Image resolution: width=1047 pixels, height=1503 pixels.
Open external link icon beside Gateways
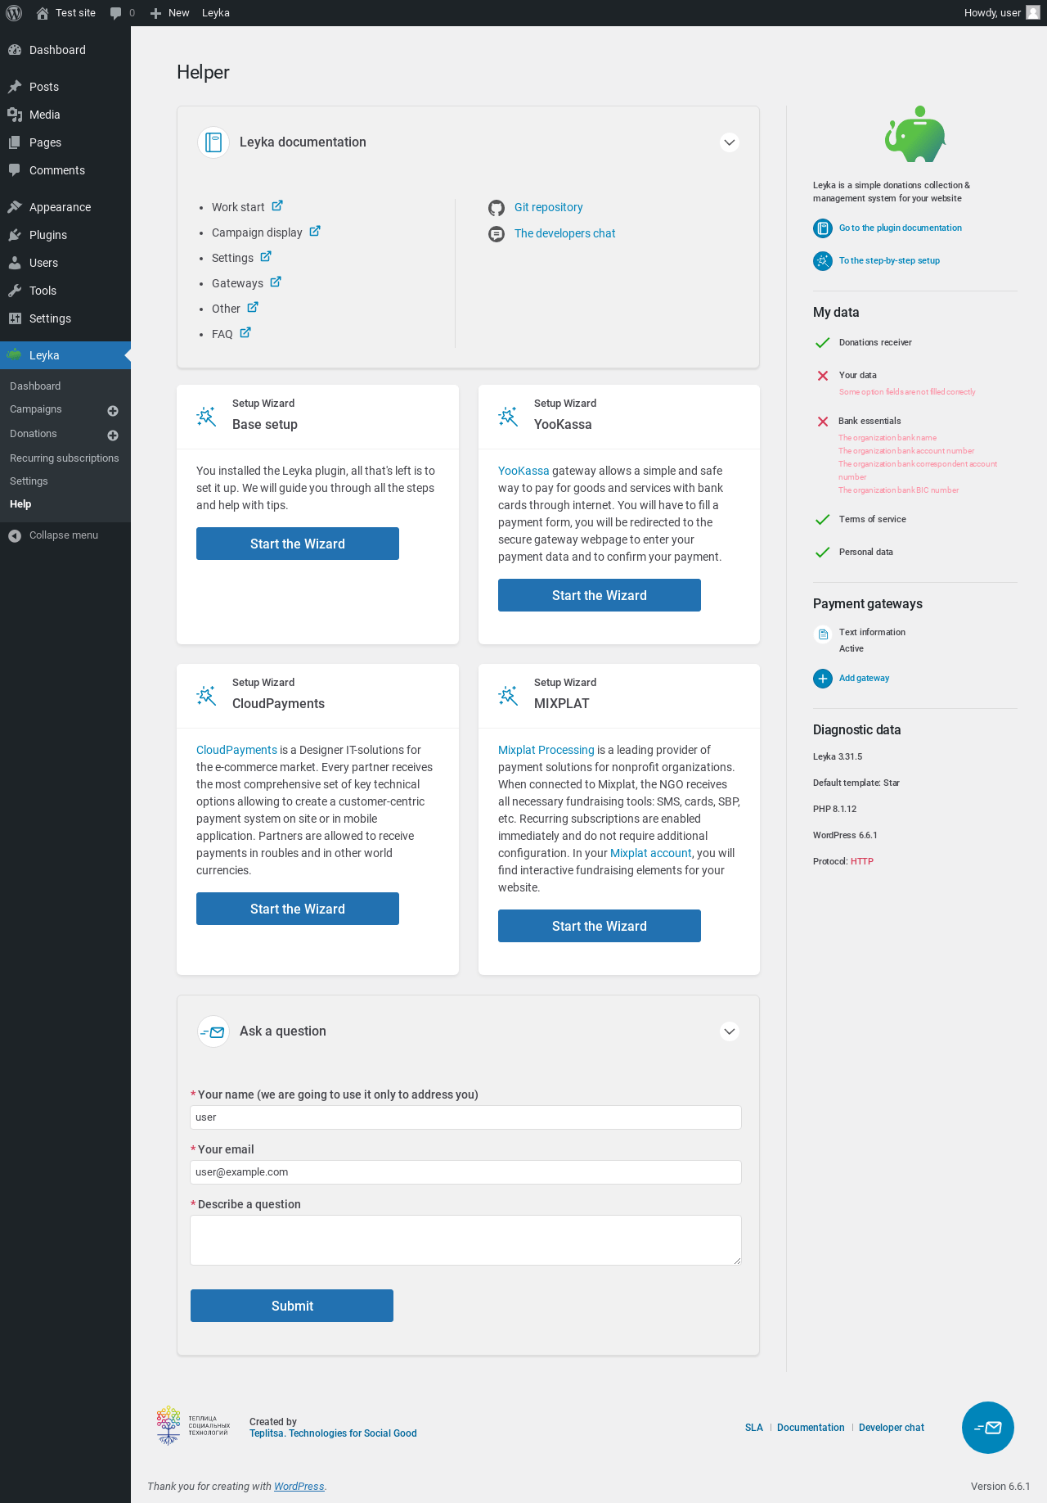click(276, 282)
